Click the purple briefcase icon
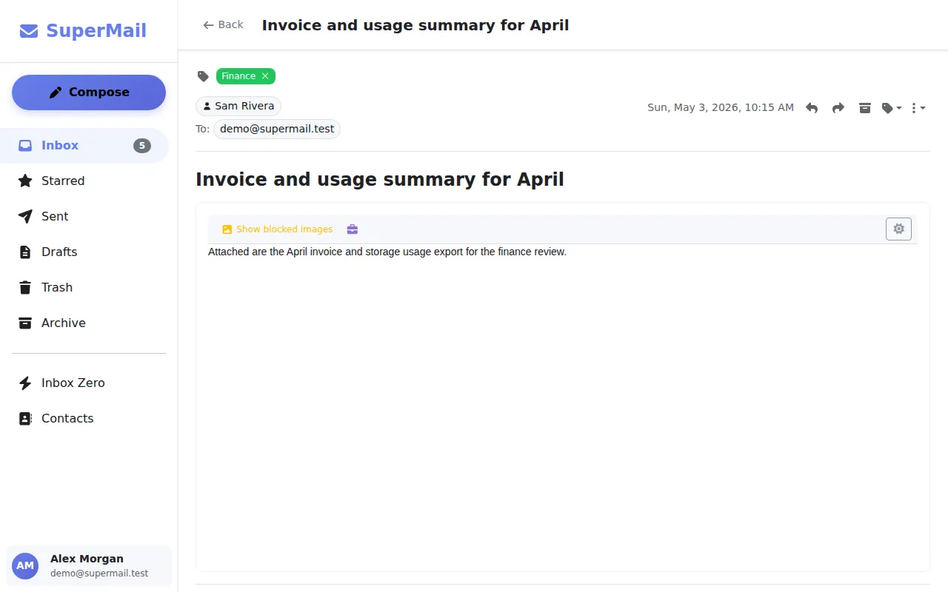 click(353, 229)
